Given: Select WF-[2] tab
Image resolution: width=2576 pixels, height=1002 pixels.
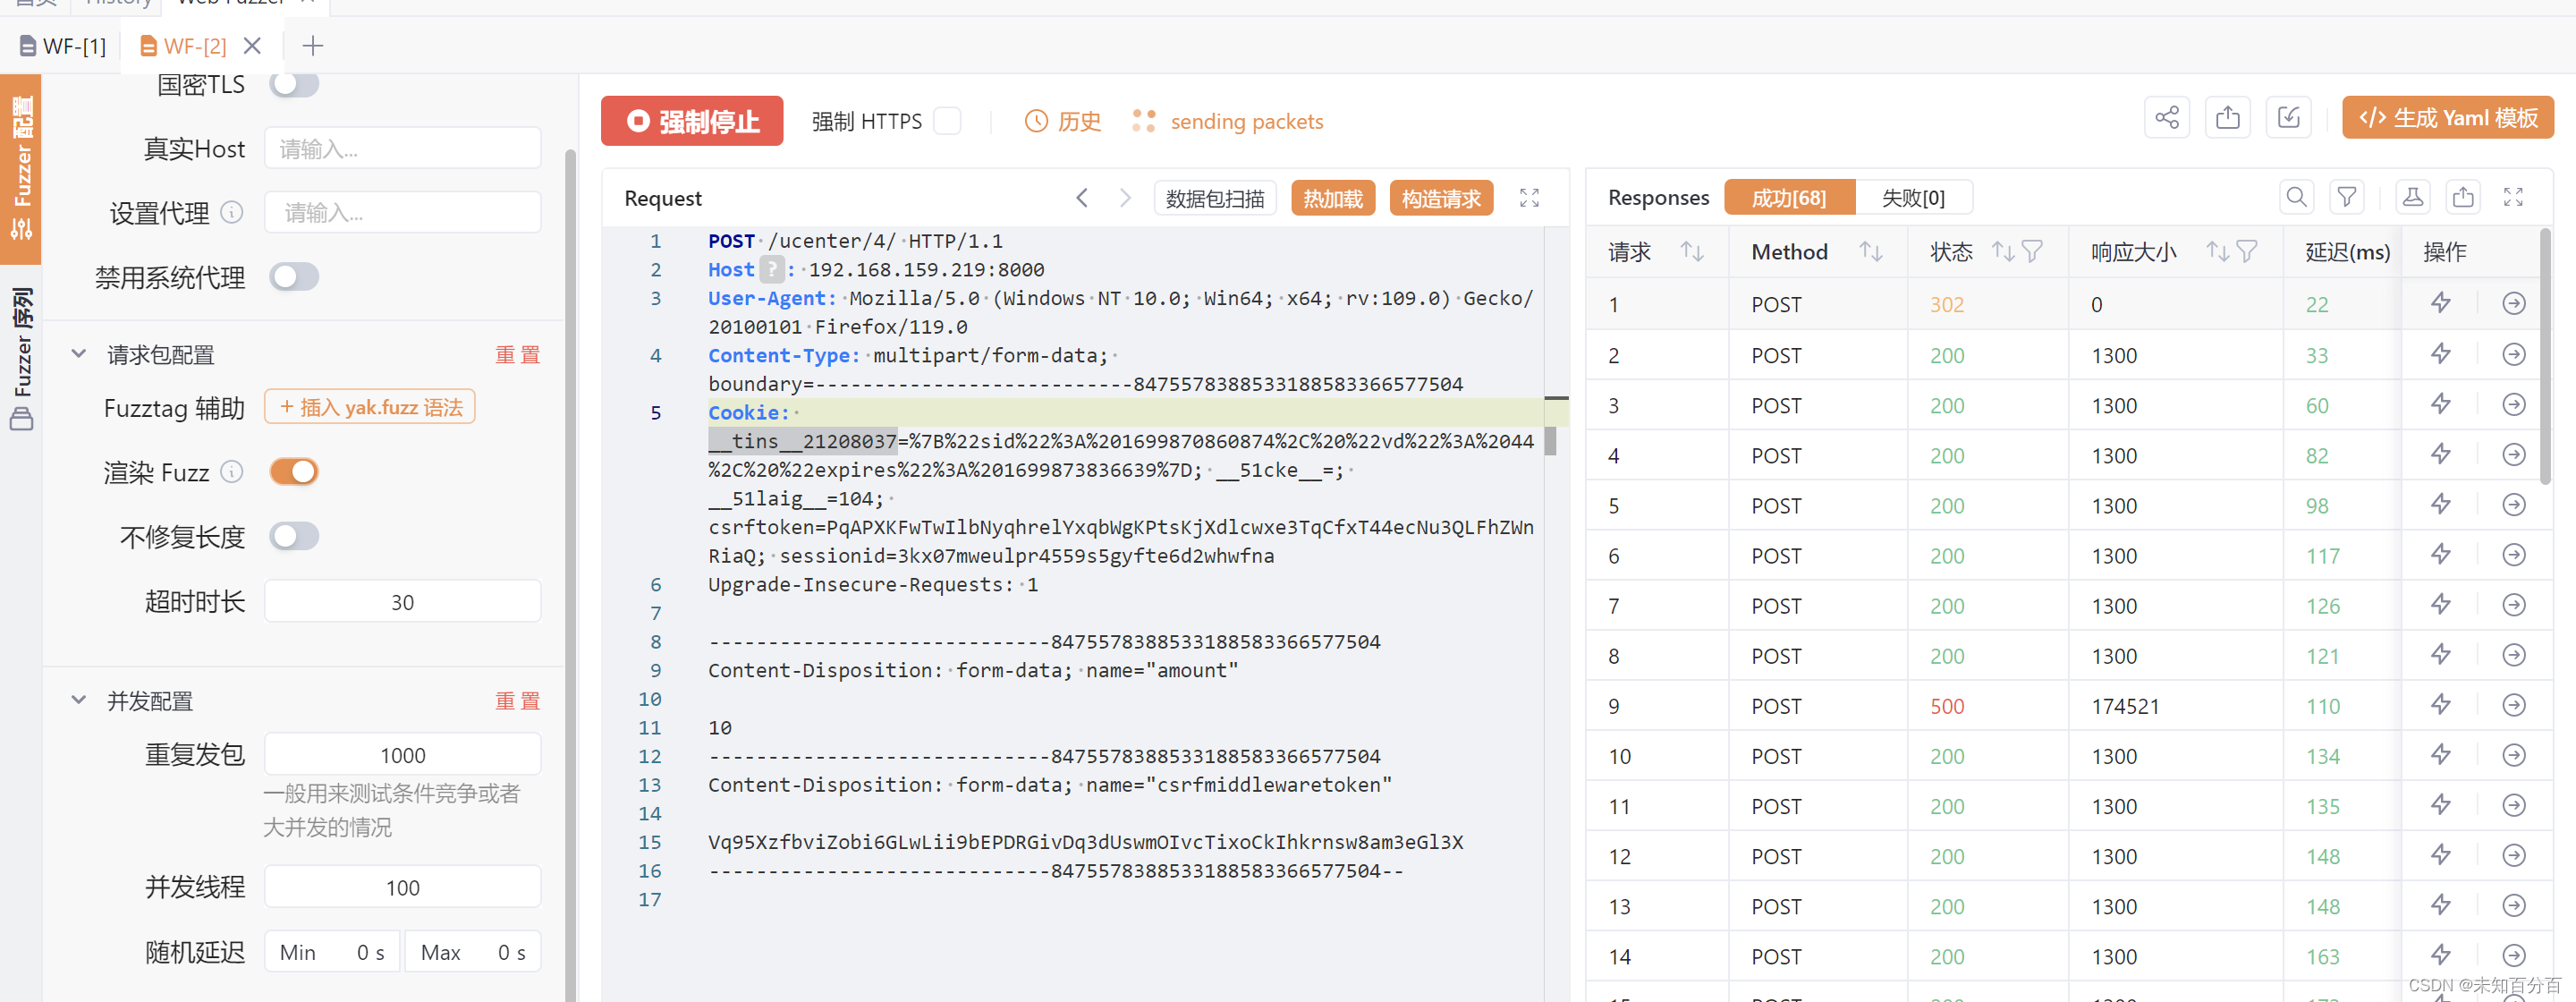Looking at the screenshot, I should pos(183,46).
